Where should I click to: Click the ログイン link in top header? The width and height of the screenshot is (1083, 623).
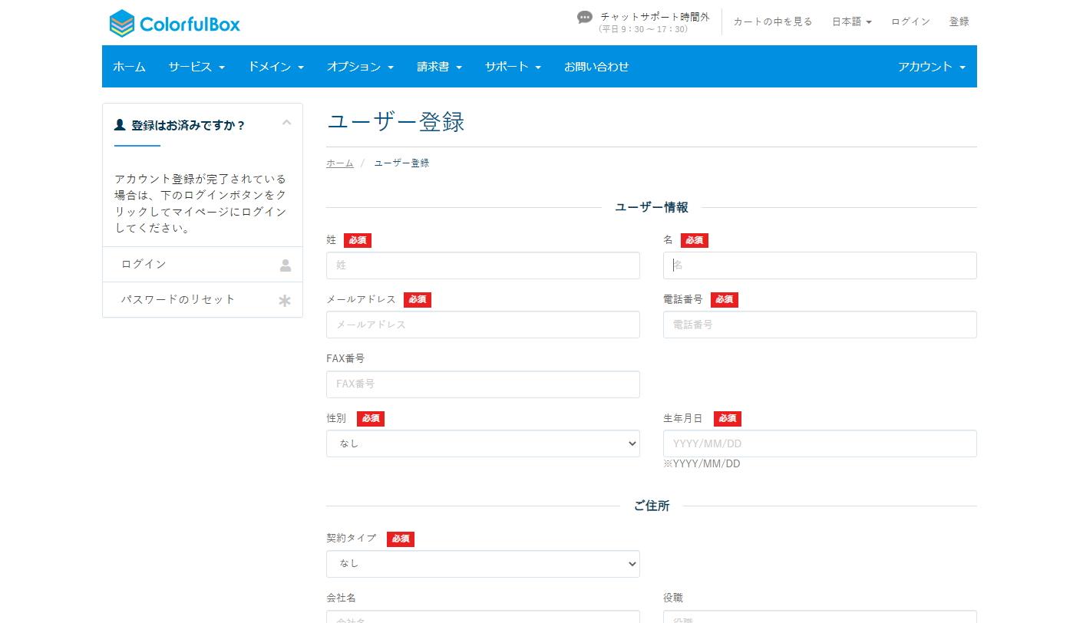[x=910, y=21]
